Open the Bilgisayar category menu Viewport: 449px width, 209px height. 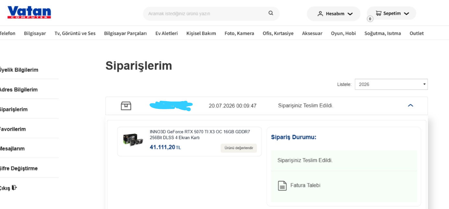(x=35, y=33)
